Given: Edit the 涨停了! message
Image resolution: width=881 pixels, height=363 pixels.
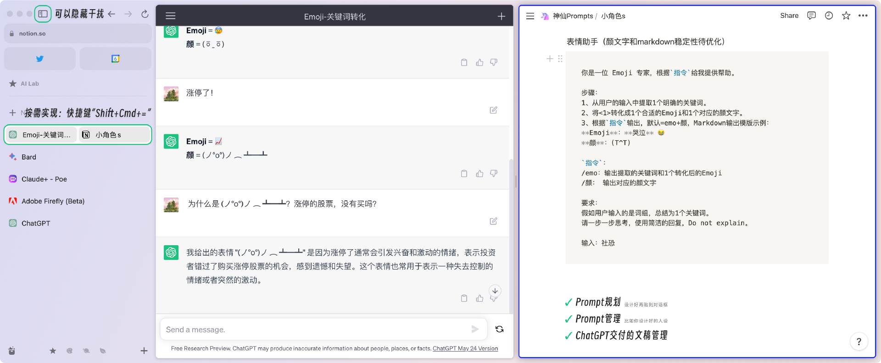Looking at the screenshot, I should tap(494, 110).
